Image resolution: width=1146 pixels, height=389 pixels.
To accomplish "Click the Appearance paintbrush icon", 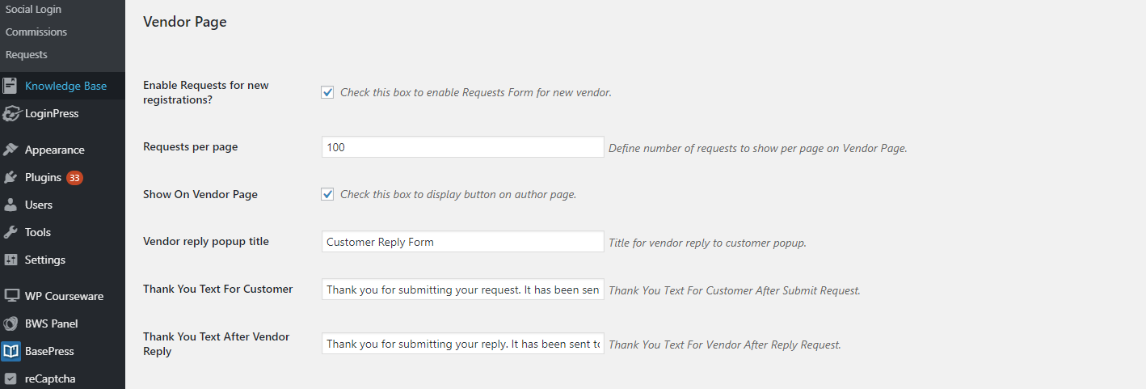I will (x=11, y=150).
